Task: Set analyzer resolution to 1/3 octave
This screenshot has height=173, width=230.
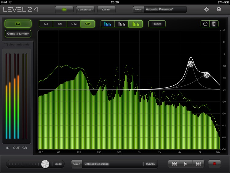Action: (x=46, y=24)
